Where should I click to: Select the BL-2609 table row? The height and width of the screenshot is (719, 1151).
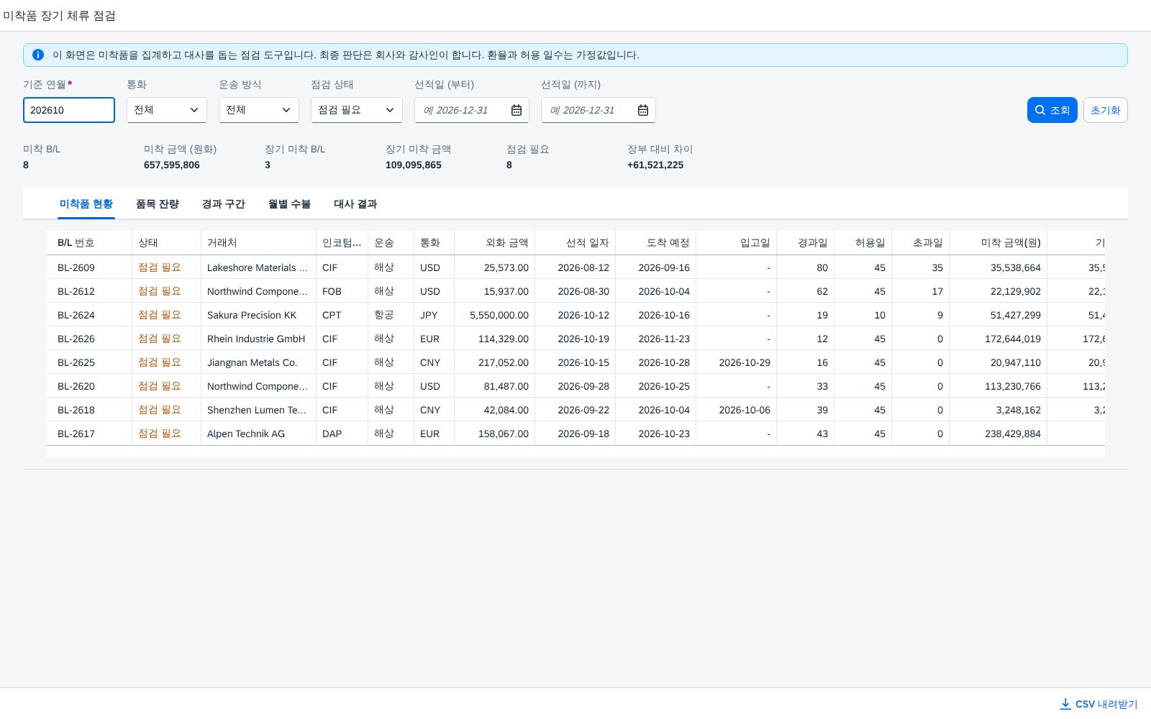(575, 267)
